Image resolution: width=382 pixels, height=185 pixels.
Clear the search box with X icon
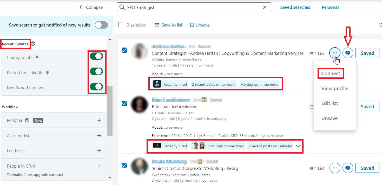pyautogui.click(x=265, y=7)
